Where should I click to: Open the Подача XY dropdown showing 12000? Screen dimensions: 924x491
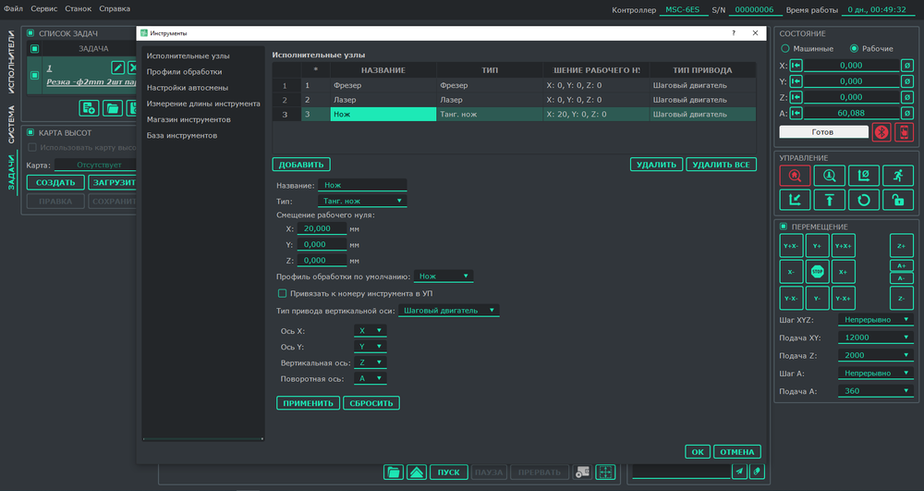click(876, 338)
